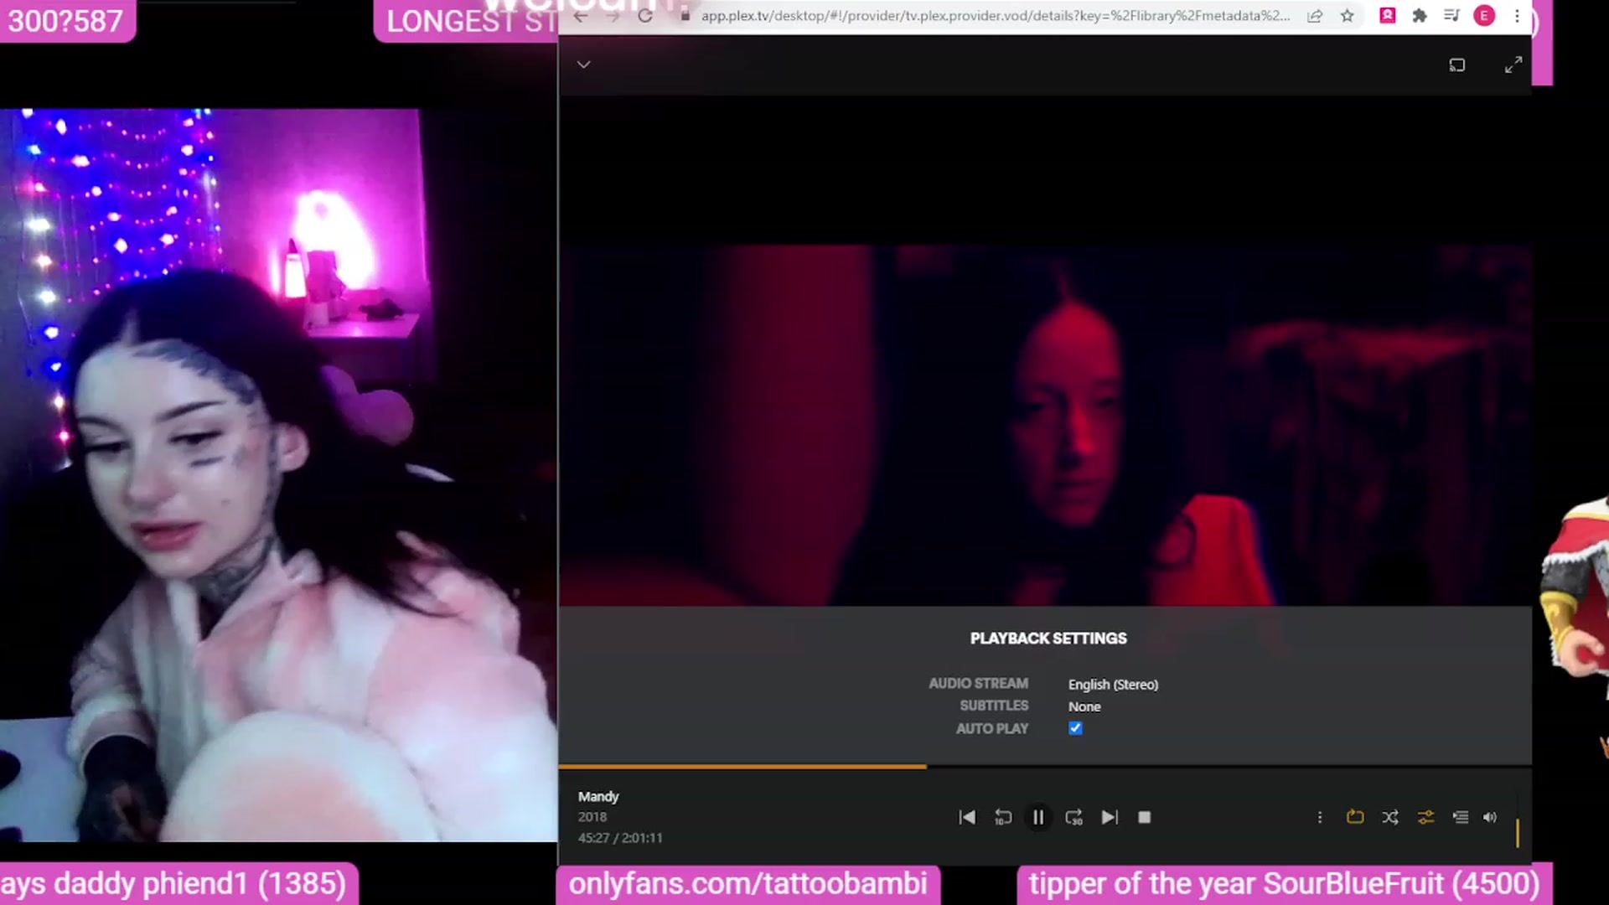Skip to next item in Plex player
The width and height of the screenshot is (1609, 905).
tap(1110, 817)
